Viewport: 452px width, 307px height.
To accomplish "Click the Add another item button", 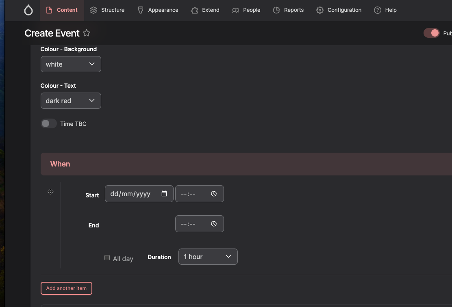I will pos(66,288).
